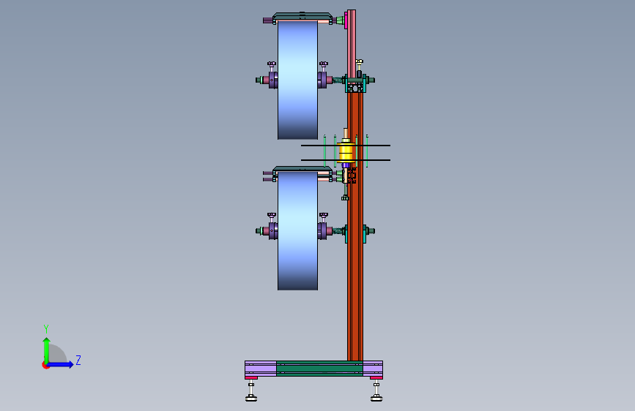Select the left purple base end profile
The image size is (635, 411).
[x=261, y=369]
